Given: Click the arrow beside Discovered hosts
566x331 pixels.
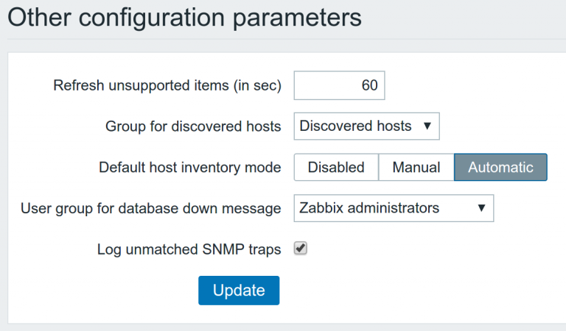Looking at the screenshot, I should tap(427, 126).
